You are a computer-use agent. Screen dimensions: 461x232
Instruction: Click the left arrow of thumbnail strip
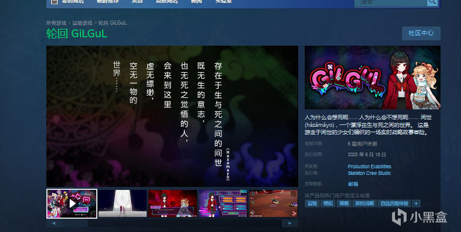(54, 223)
